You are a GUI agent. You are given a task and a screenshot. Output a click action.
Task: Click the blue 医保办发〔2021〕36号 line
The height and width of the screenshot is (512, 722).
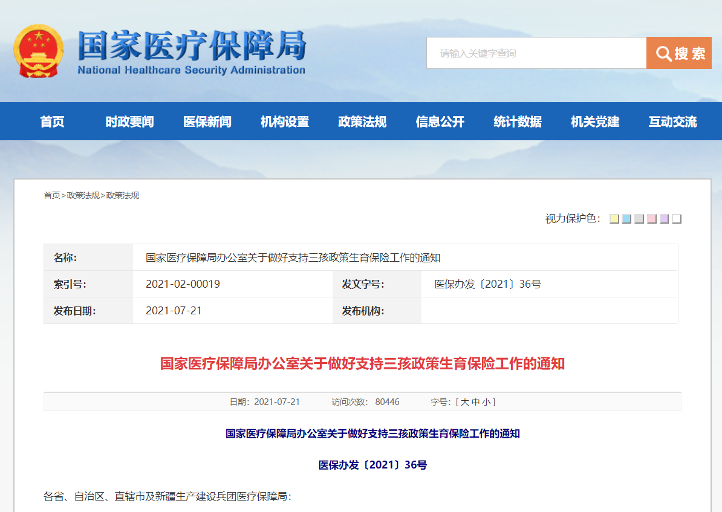(x=372, y=465)
